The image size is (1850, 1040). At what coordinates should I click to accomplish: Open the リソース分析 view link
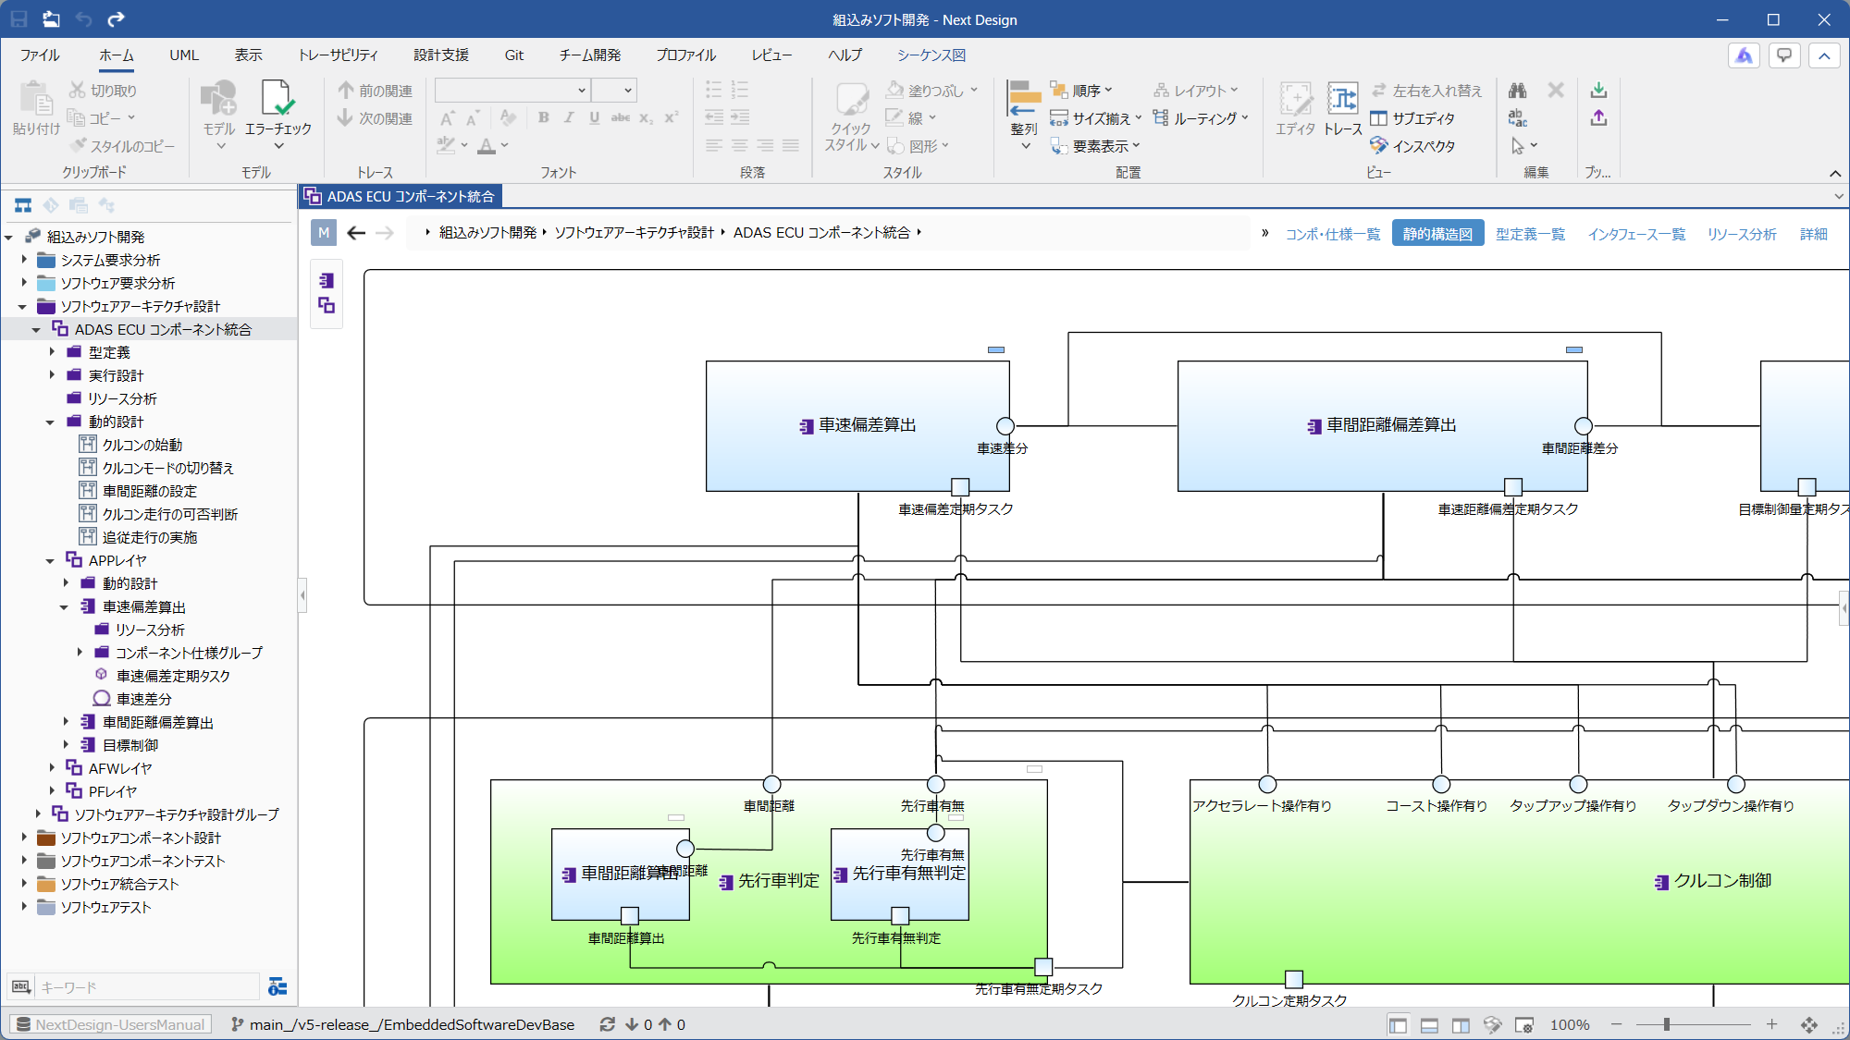(x=1742, y=234)
